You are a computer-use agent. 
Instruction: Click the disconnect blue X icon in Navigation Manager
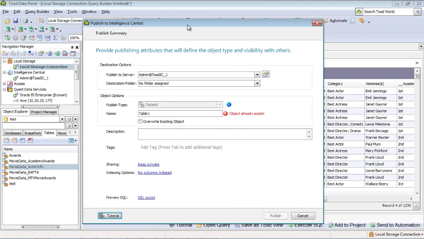[x=31, y=54]
